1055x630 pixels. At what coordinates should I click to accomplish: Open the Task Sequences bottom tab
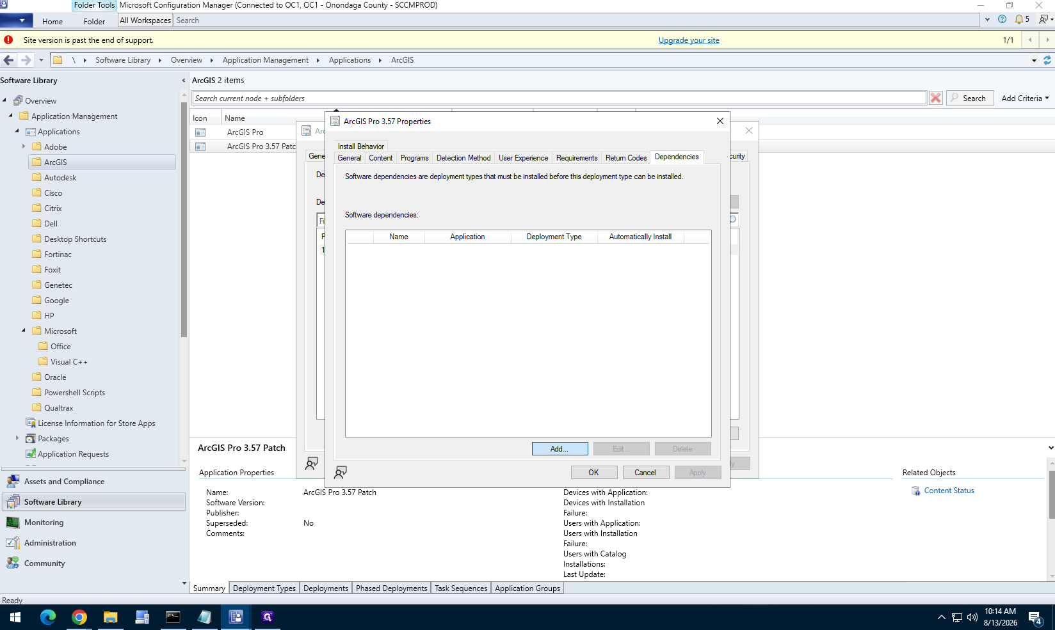[461, 588]
